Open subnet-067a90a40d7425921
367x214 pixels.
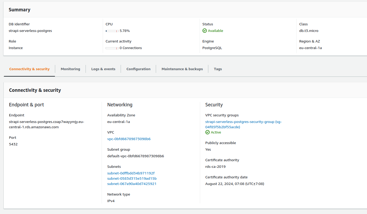pos(132,184)
